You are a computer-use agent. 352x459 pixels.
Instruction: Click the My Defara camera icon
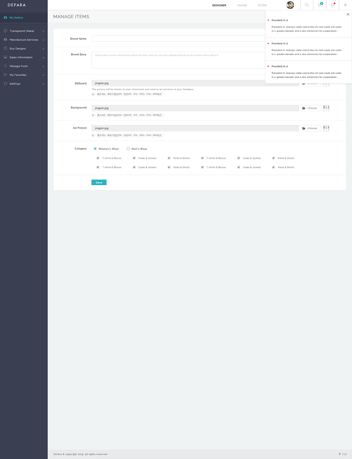5,18
